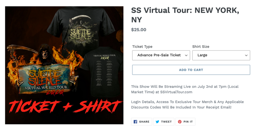Click the Pinterest logo icon
255x129 pixels.
click(180, 122)
